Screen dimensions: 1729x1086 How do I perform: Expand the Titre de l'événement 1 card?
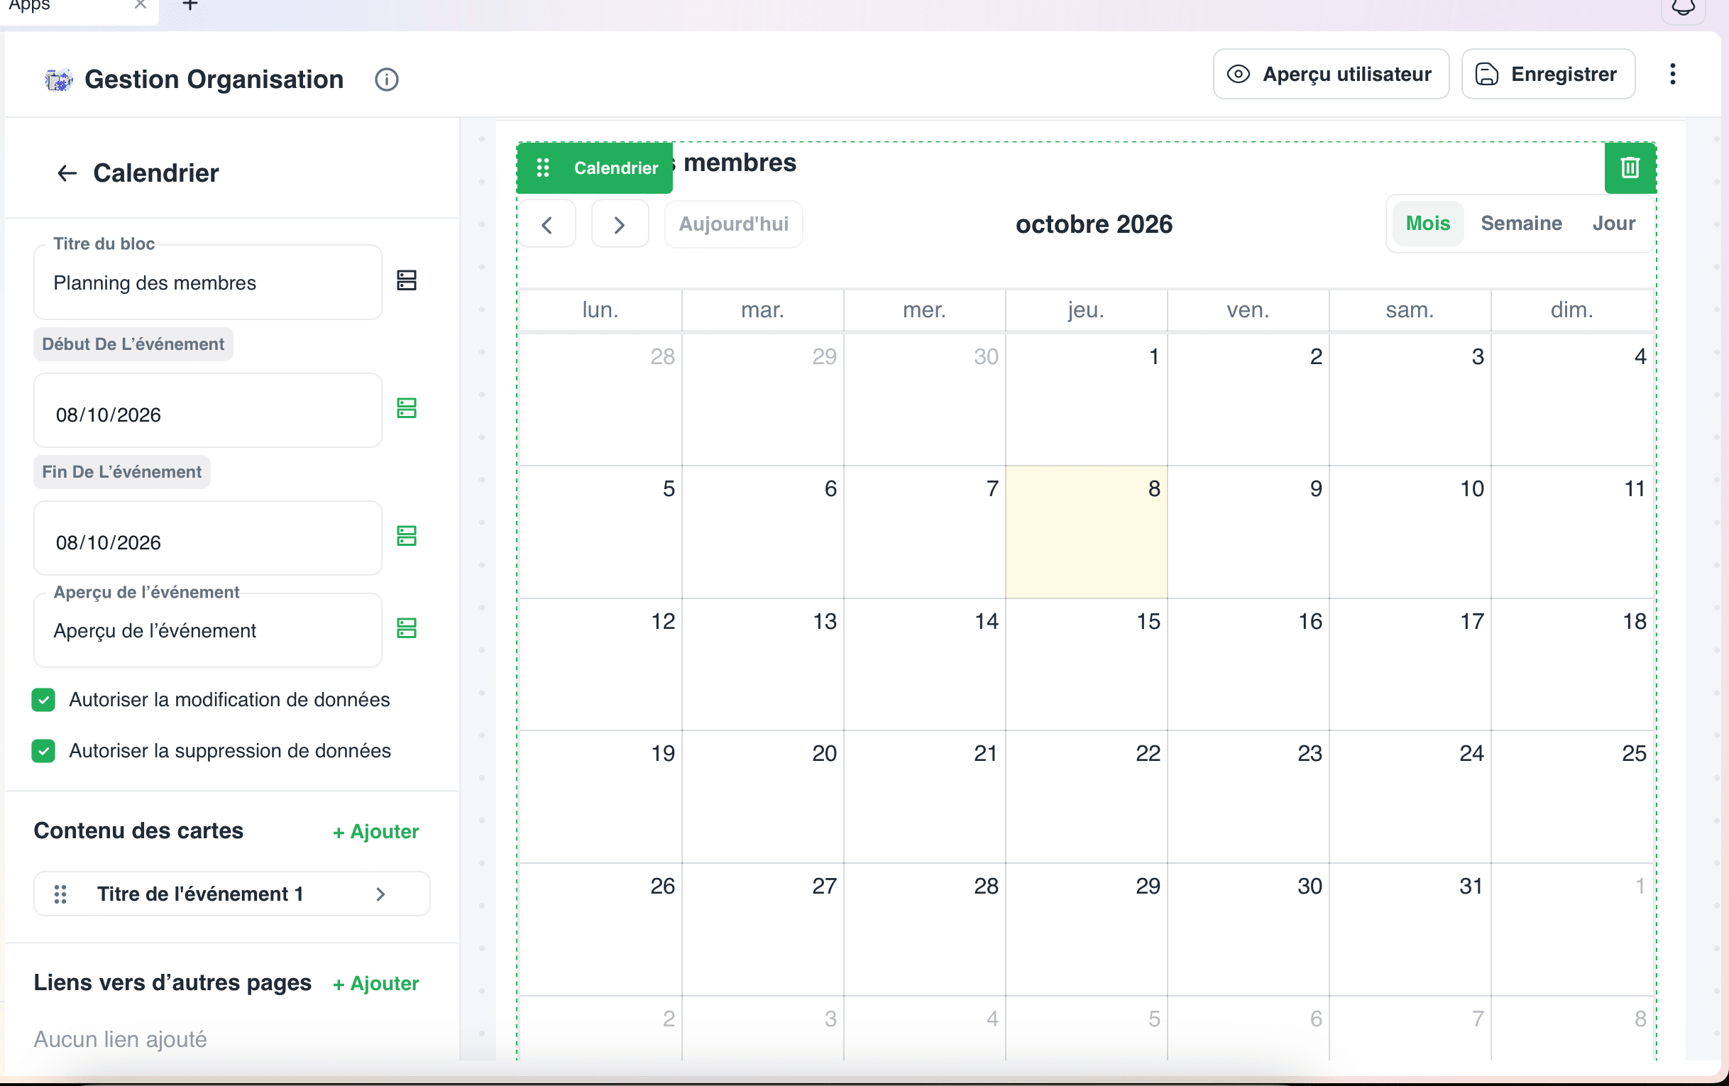[380, 894]
